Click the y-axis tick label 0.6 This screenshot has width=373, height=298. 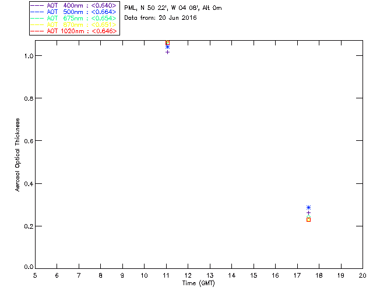tap(29, 141)
